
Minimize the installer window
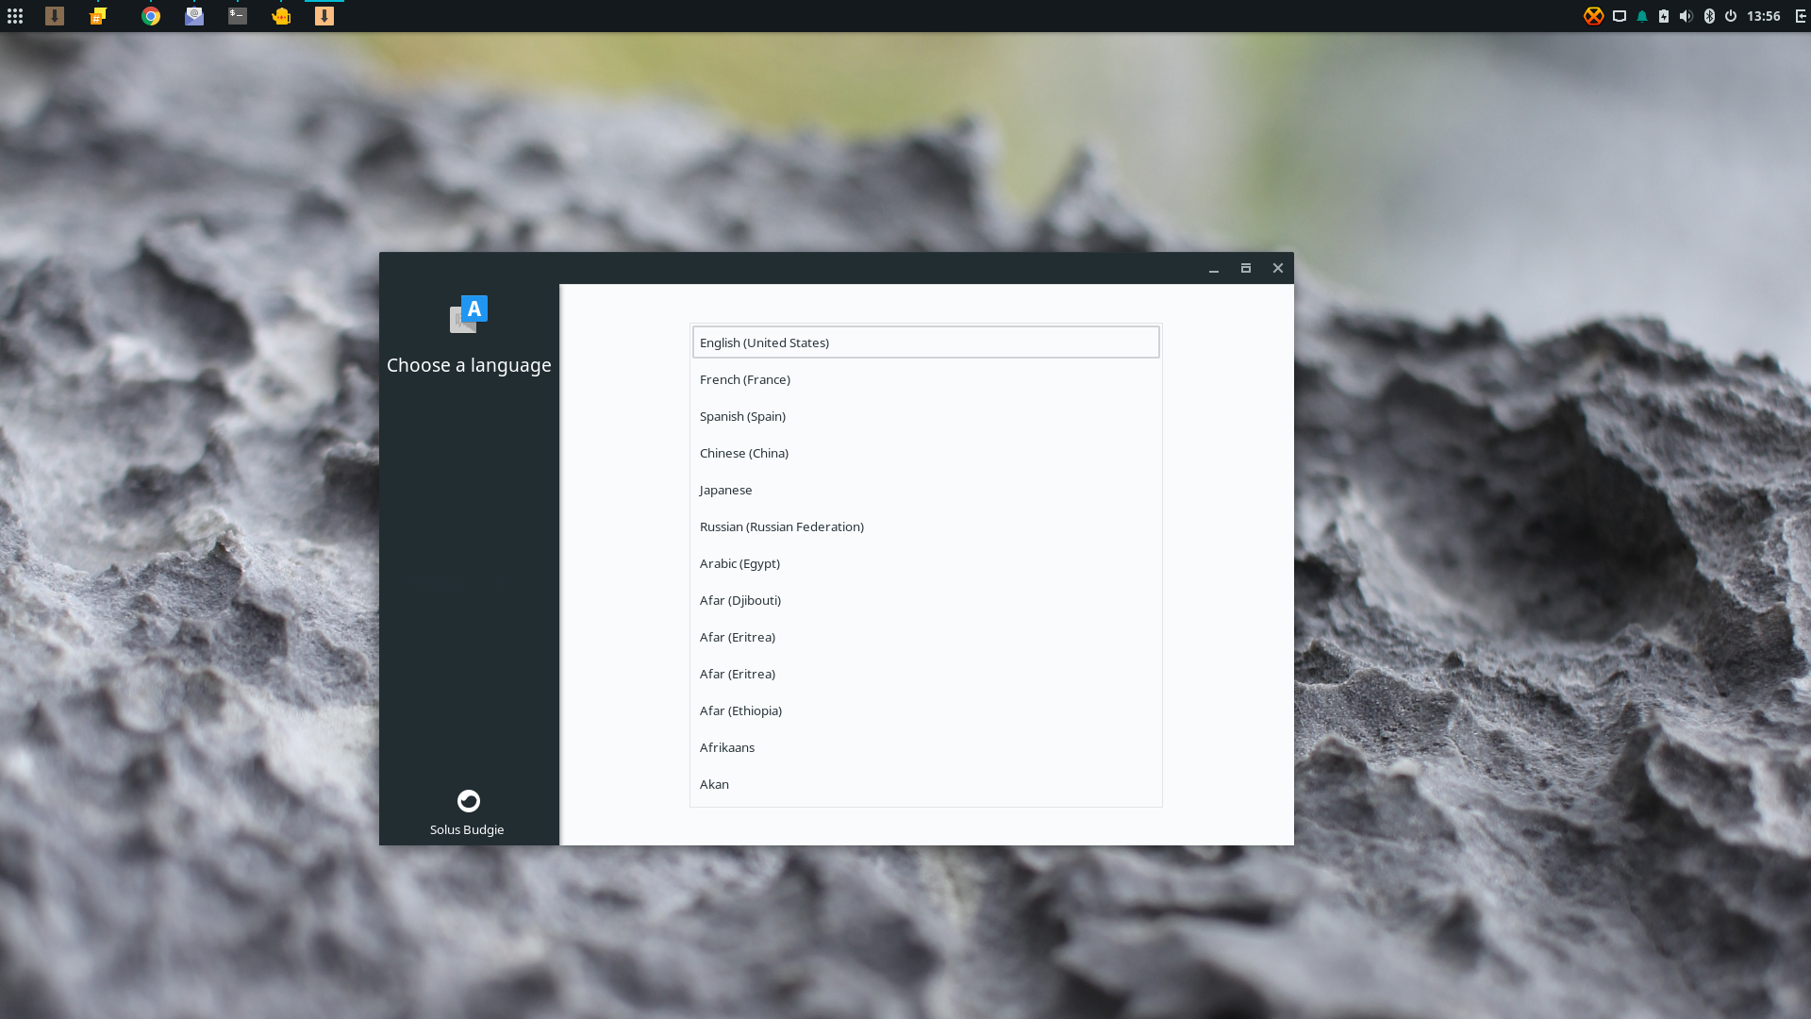coord(1214,269)
